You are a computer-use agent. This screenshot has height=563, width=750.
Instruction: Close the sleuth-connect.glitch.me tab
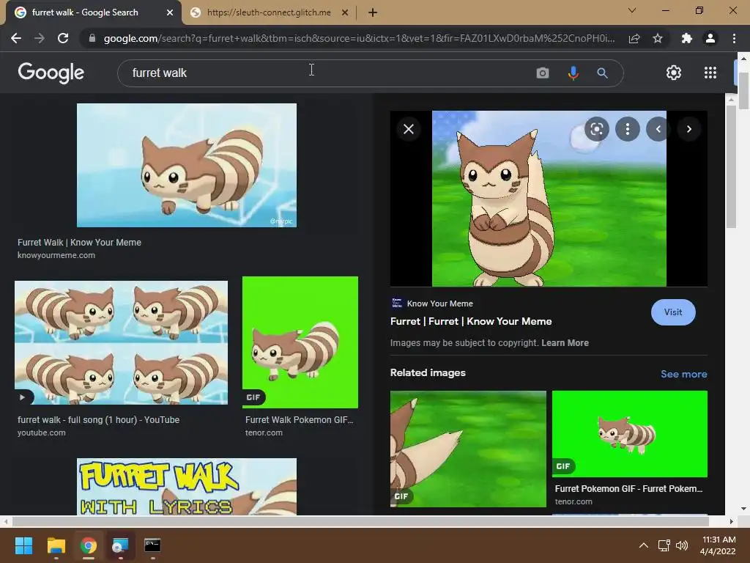[345, 12]
